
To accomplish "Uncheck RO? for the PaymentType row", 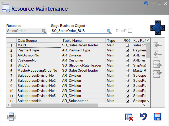I will pos(127,50).
